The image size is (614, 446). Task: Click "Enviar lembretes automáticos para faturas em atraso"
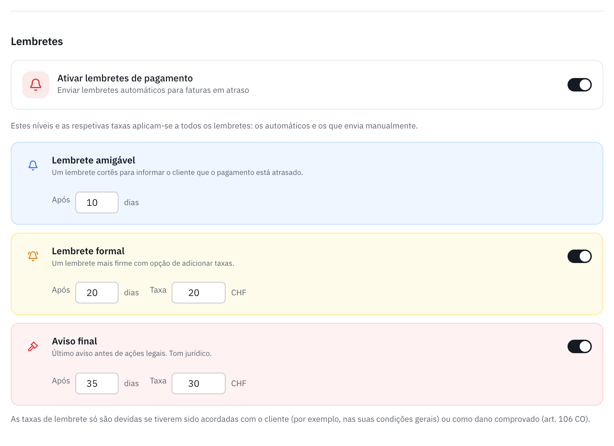point(153,90)
